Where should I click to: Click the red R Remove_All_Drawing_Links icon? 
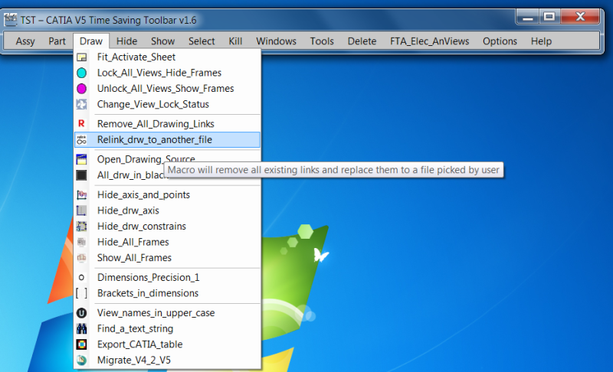82,124
